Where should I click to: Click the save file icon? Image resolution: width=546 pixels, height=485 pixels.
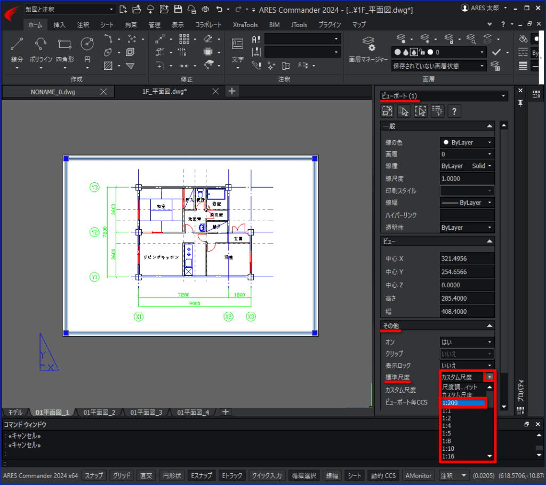178,10
